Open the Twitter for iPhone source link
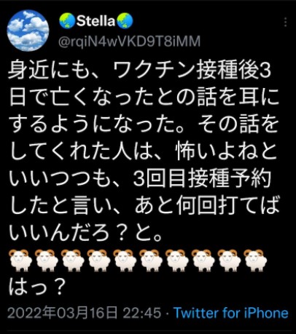This screenshot has height=334, width=296. [x=231, y=313]
